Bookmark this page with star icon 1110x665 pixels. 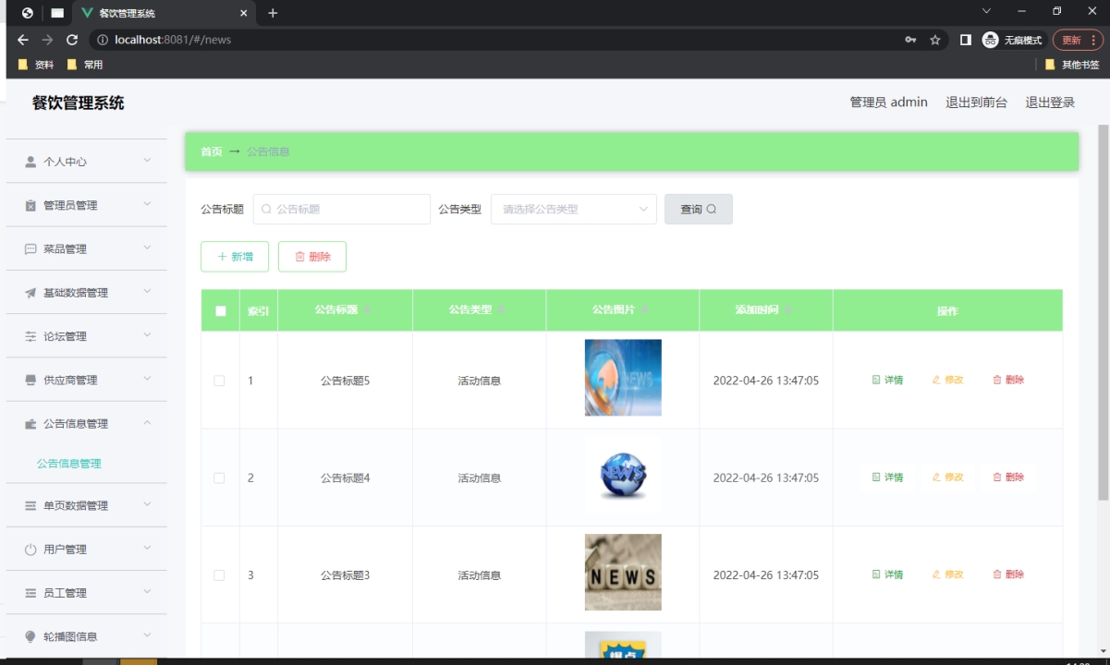point(935,40)
